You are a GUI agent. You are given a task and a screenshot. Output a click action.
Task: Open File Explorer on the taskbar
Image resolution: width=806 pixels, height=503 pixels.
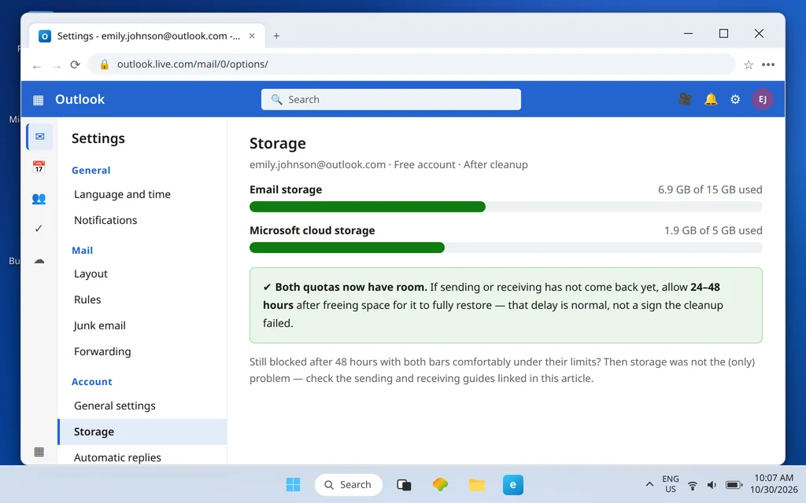point(476,484)
